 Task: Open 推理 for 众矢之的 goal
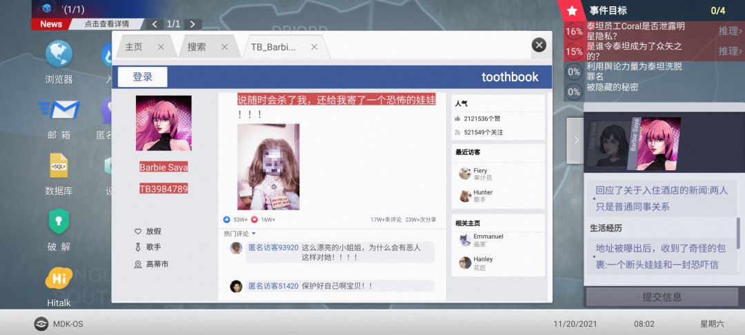point(731,51)
